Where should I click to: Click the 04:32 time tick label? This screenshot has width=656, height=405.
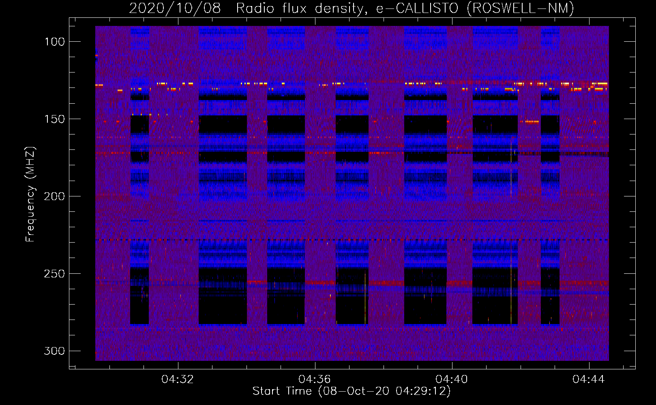pyautogui.click(x=178, y=379)
